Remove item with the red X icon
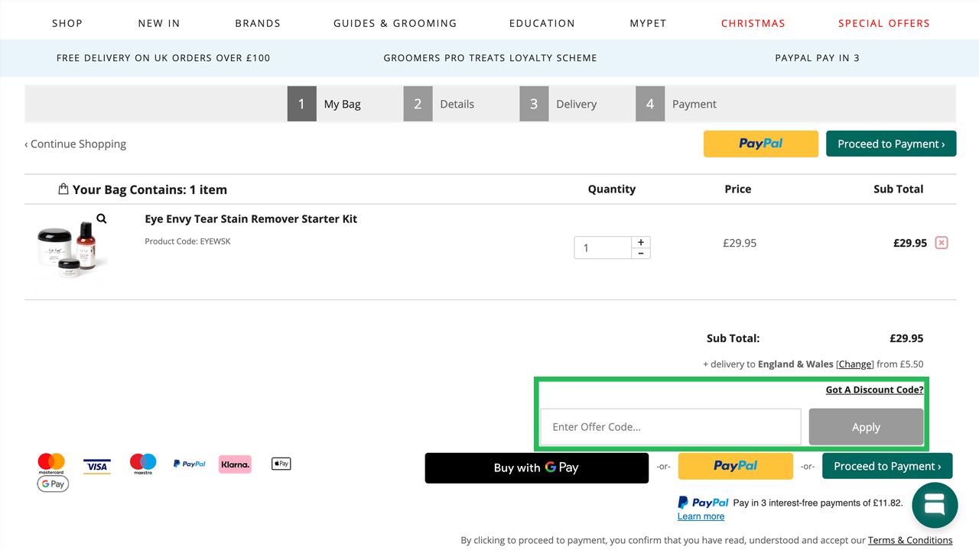This screenshot has height=550, width=979. click(942, 243)
